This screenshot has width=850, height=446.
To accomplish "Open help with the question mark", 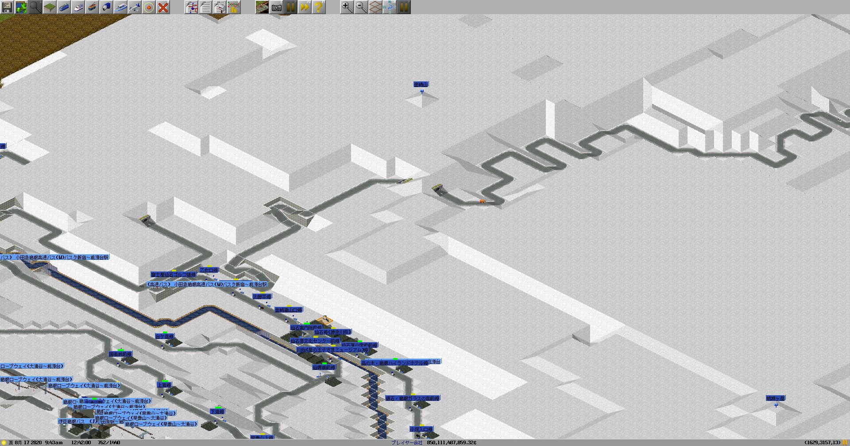I will [319, 7].
